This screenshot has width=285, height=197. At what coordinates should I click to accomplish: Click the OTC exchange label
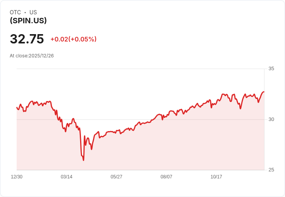tap(15, 12)
